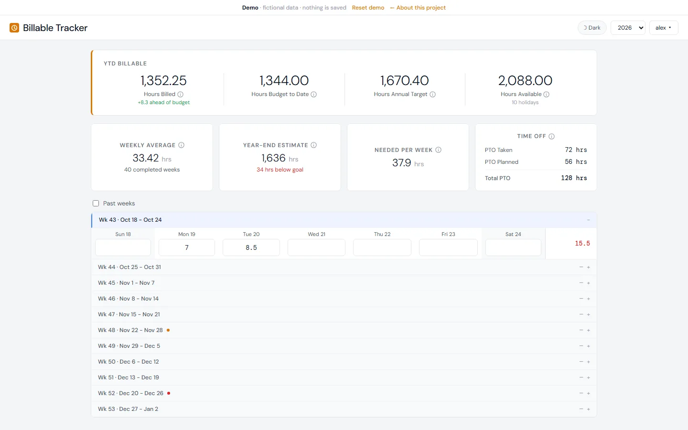This screenshot has width=688, height=430.
Task: Click the "40 completed weeks" text
Action: [x=152, y=170]
